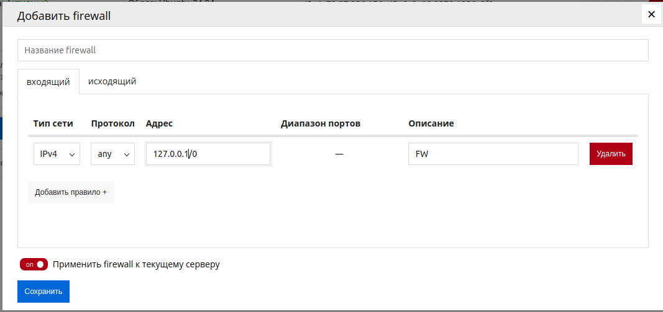The width and height of the screenshot is (663, 312).
Task: Delete the rule with Удалить button
Action: [x=611, y=154]
